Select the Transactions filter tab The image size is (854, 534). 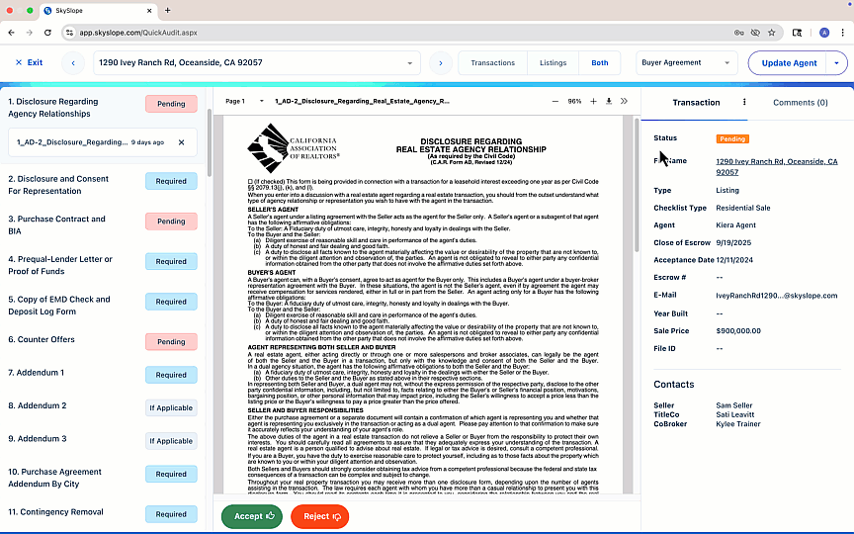tap(493, 62)
